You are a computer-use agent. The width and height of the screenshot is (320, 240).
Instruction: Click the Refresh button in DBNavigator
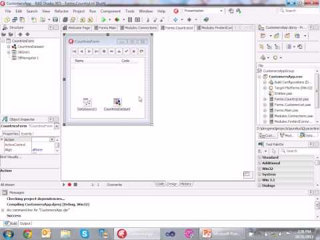(x=141, y=51)
